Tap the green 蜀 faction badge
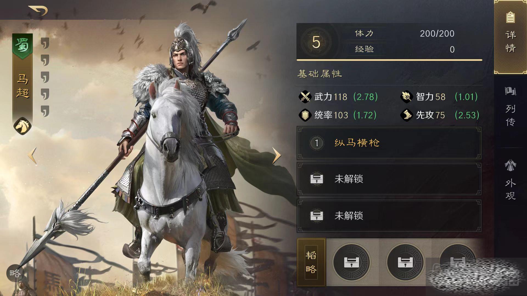527x296 pixels. 23,45
